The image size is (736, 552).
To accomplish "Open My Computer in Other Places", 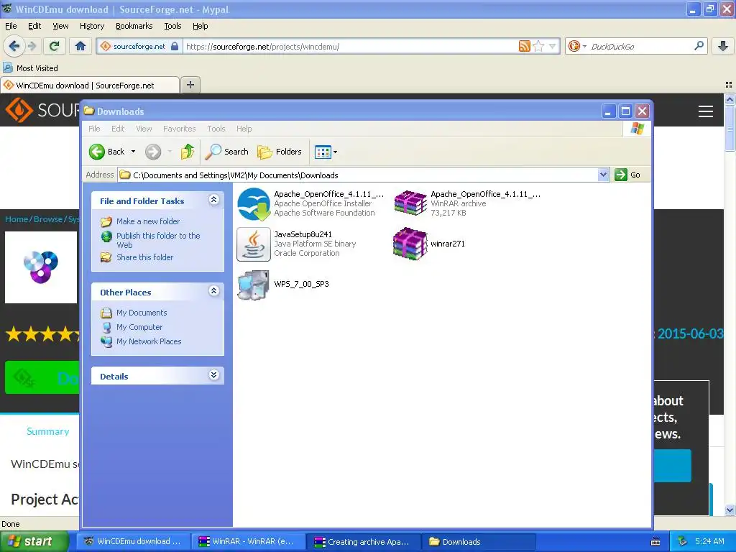I will [139, 327].
